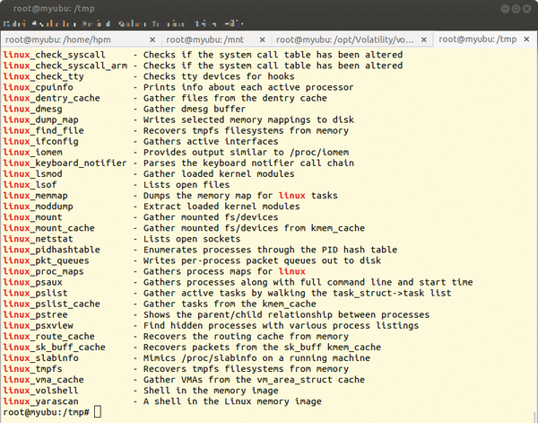Click the linux_pidhashtable plugin name
Viewport: 538px width, 423px height.
tap(51, 250)
